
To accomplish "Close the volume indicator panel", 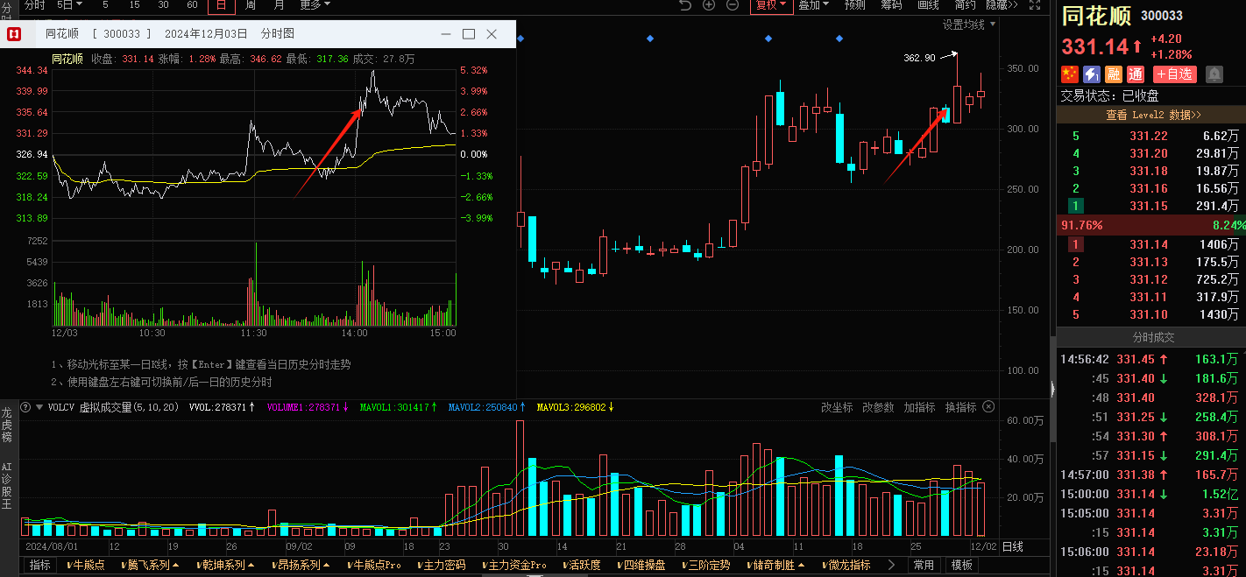I will 988,407.
